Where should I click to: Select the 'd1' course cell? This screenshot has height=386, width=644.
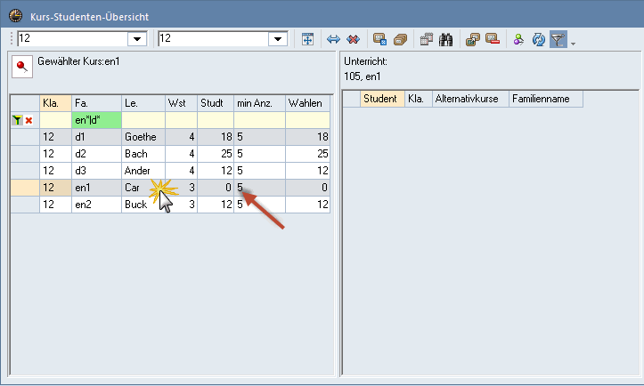pyautogui.click(x=96, y=137)
